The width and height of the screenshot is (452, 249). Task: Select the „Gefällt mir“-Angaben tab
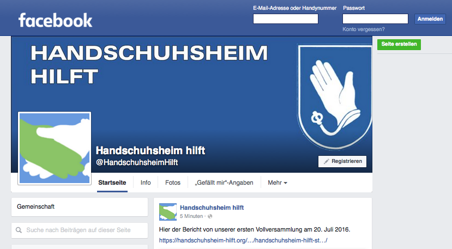click(224, 183)
